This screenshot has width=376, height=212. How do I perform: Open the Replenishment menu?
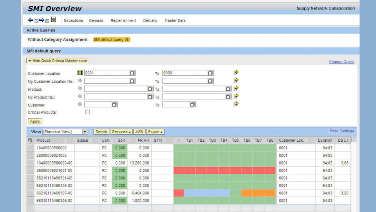tap(123, 21)
